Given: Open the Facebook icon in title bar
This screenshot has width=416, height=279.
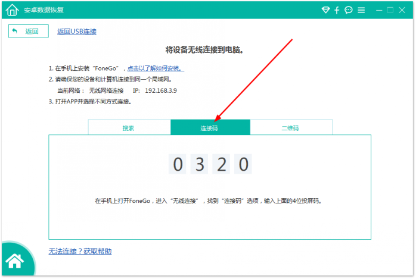Looking at the screenshot, I should (337, 10).
